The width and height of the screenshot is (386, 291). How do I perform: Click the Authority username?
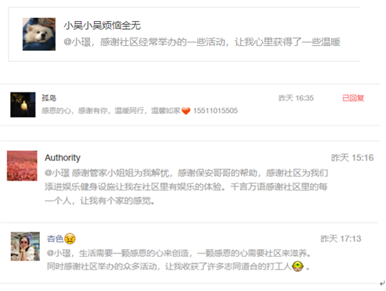[x=62, y=158]
